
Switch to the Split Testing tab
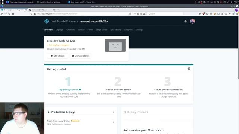[x=116, y=30]
